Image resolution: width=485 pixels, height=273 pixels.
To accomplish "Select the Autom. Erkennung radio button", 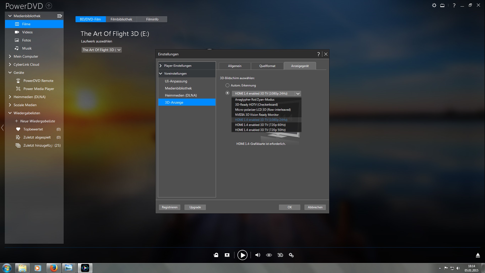I will pyautogui.click(x=227, y=85).
